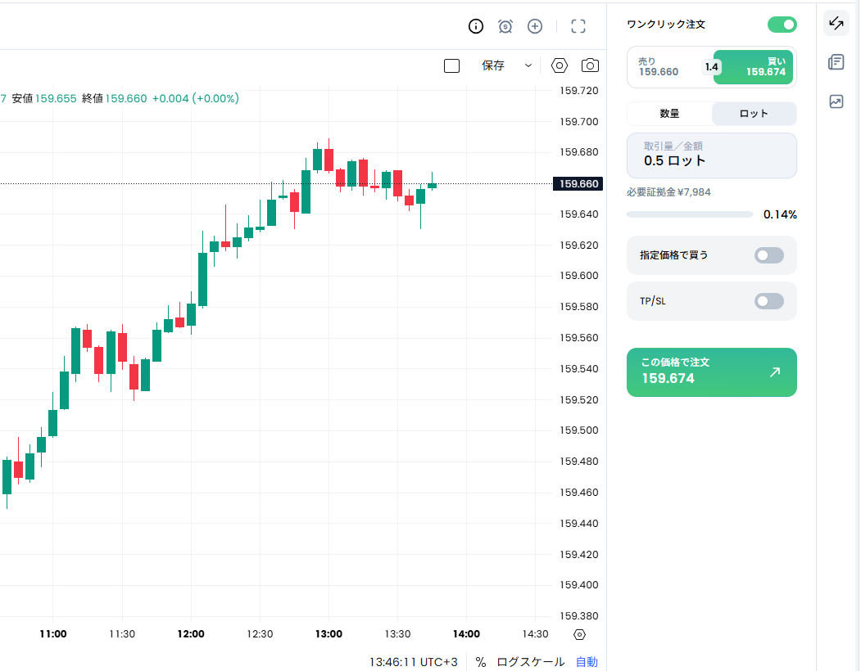The height and width of the screenshot is (671, 861).
Task: Open the time axis settings gear
Action: tap(579, 635)
